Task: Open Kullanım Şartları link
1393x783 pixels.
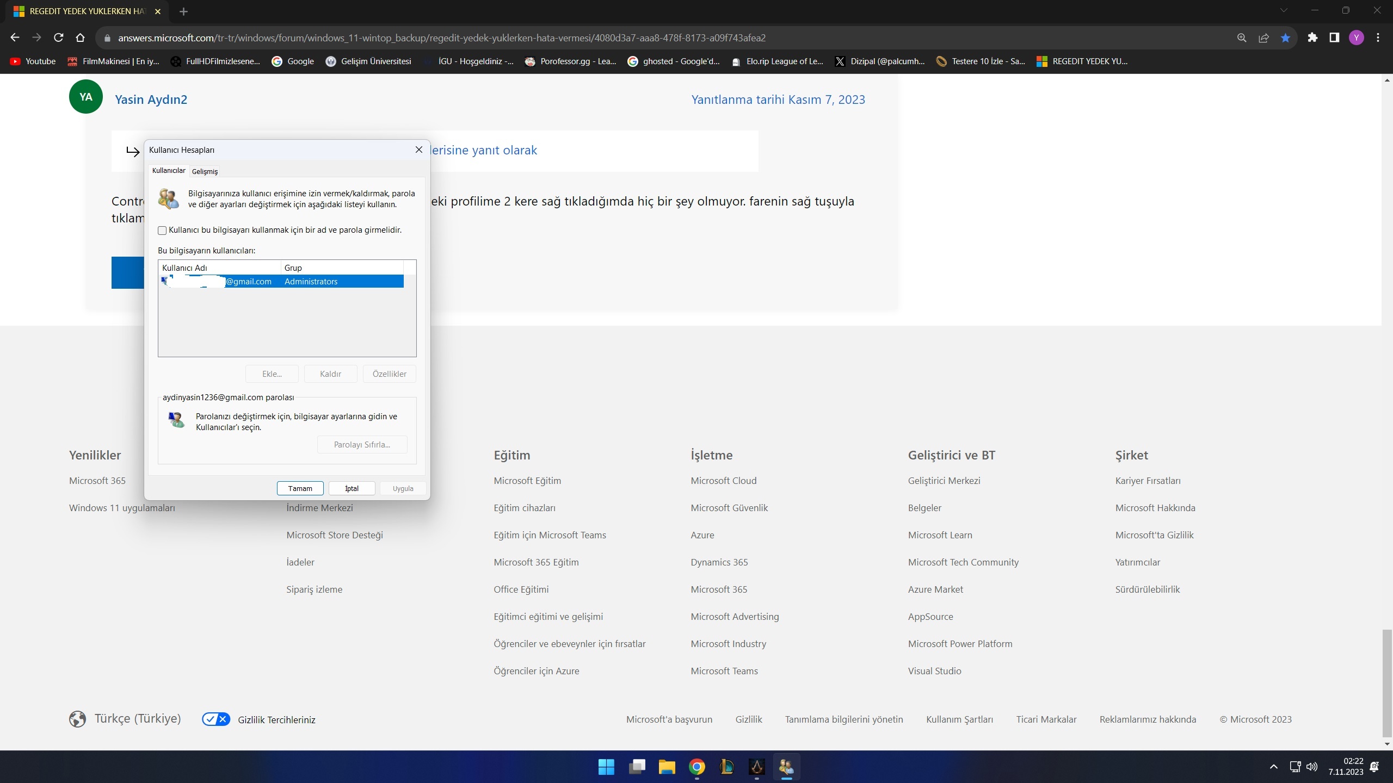Action: click(959, 719)
